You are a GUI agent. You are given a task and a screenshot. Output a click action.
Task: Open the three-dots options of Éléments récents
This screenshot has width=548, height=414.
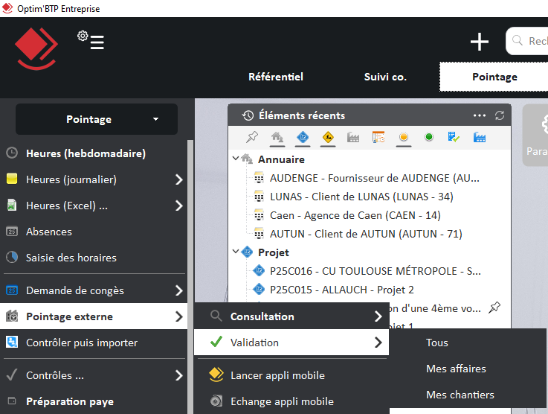point(479,115)
